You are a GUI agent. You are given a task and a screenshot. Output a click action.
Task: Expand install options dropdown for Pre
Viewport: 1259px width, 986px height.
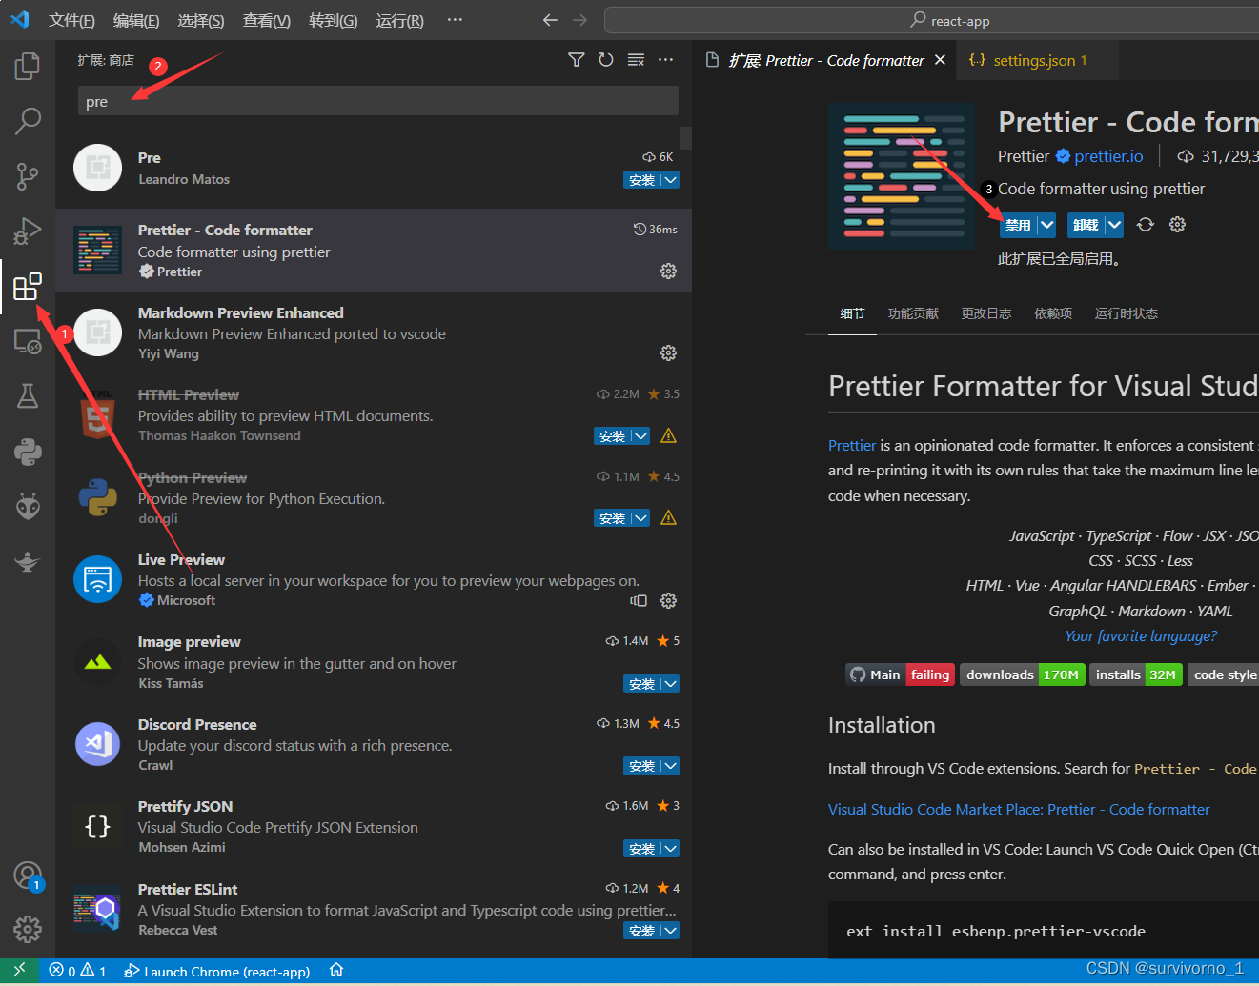(x=671, y=180)
